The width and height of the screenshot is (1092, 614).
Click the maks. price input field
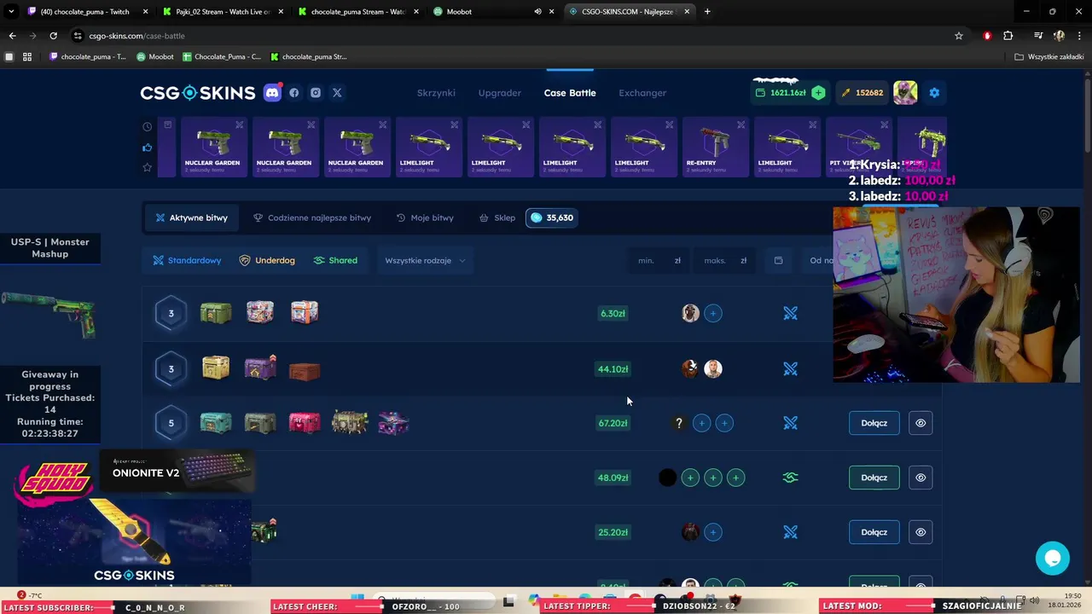pyautogui.click(x=725, y=260)
